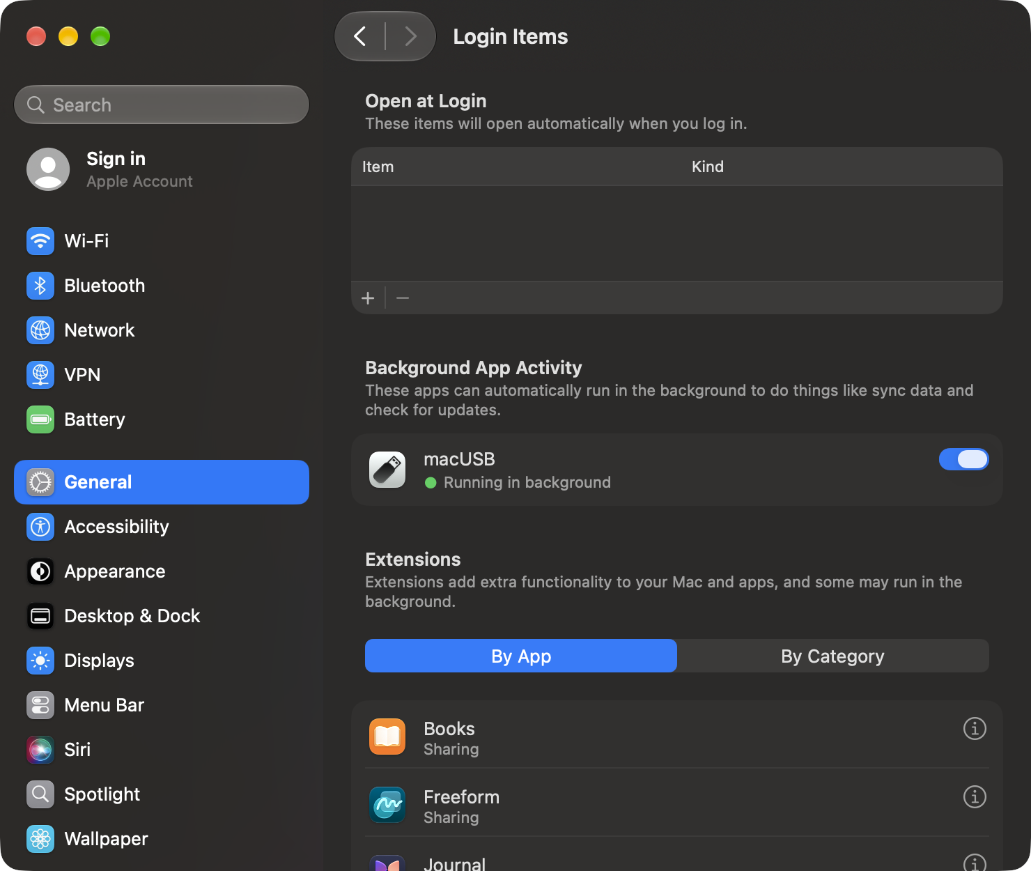Click the Accessibility icon
This screenshot has width=1031, height=871.
40,527
